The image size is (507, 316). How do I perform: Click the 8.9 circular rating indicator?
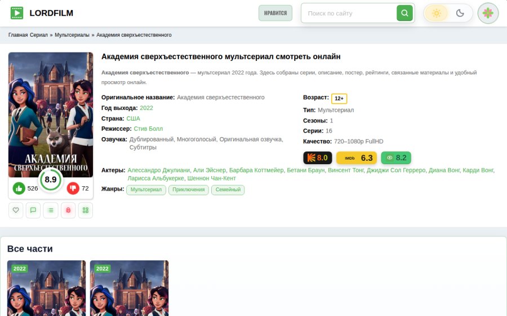pyautogui.click(x=51, y=179)
